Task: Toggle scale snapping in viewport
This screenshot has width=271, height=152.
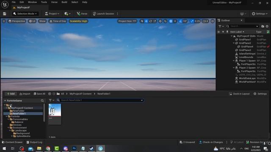Action: [192, 21]
